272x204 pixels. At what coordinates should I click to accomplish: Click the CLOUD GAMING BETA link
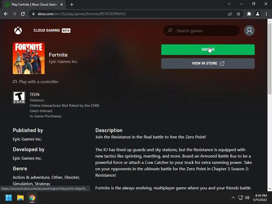[52, 30]
